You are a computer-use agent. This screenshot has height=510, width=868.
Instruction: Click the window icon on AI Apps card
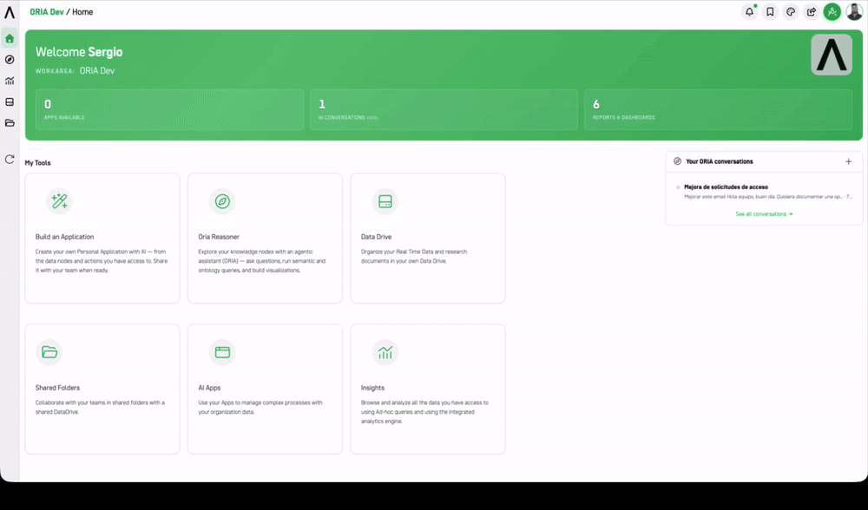[222, 352]
